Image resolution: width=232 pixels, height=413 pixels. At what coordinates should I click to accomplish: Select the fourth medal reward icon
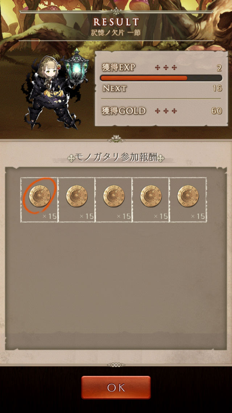(151, 196)
